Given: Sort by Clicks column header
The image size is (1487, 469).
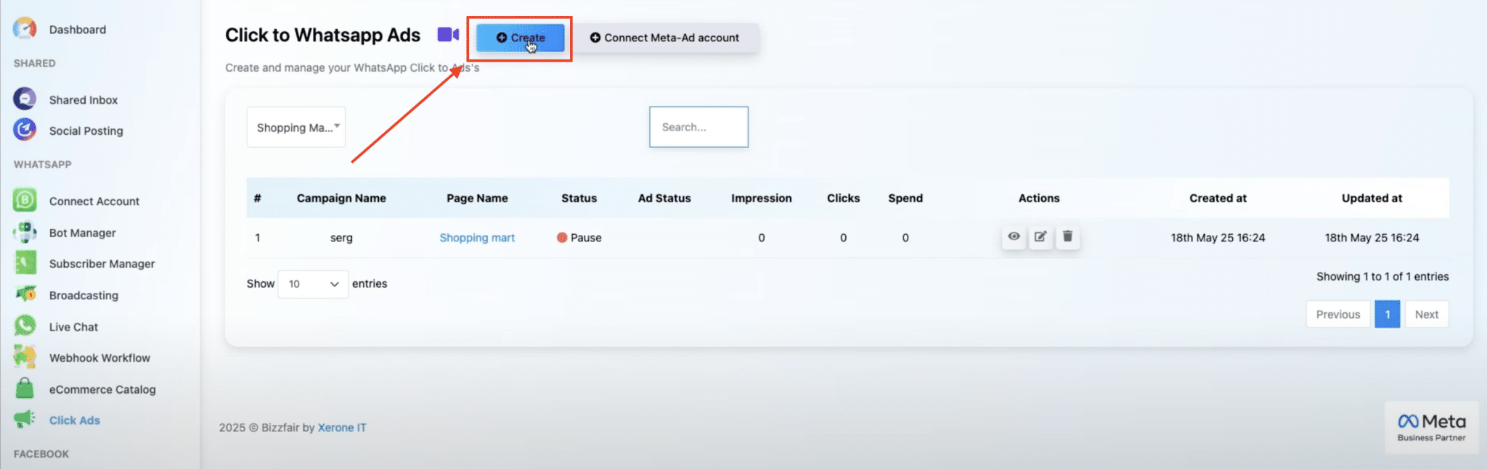Looking at the screenshot, I should [x=843, y=198].
